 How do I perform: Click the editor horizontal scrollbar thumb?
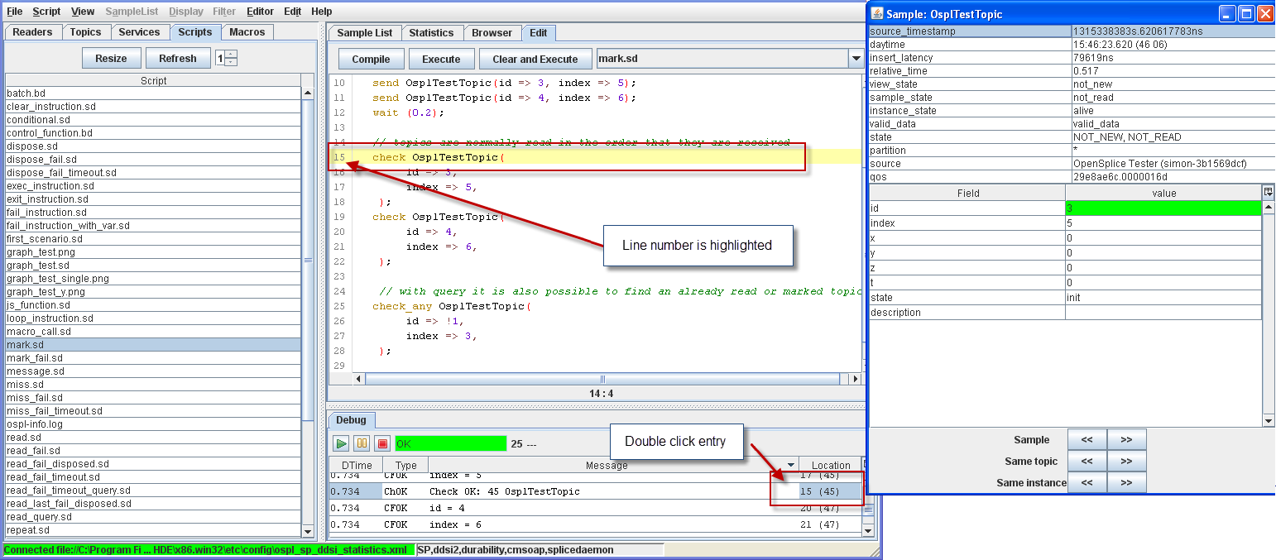point(602,379)
